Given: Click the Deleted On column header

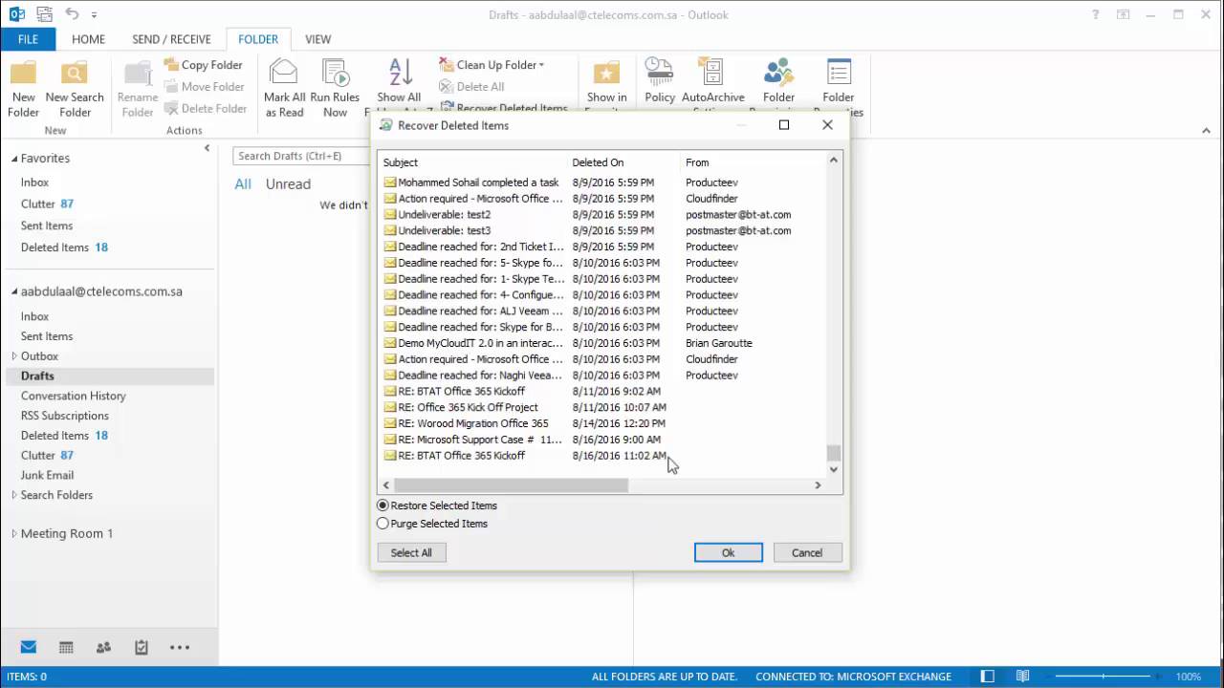Looking at the screenshot, I should (623, 162).
